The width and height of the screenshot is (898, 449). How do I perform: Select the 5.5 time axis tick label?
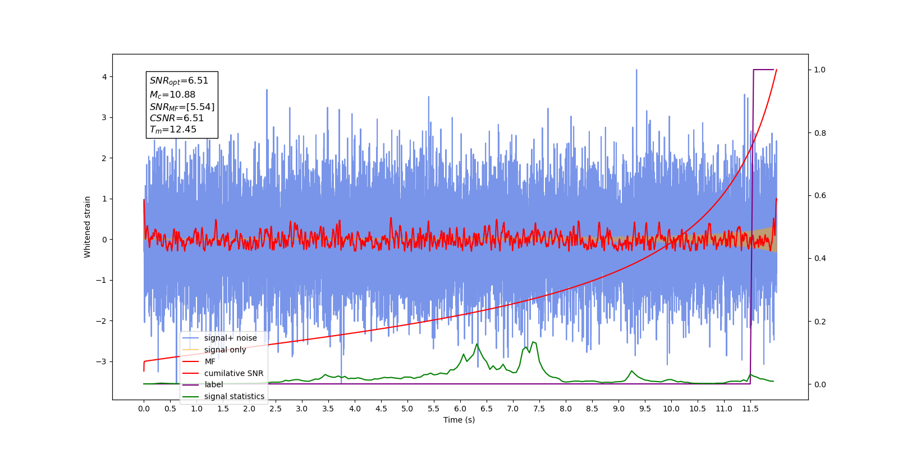(434, 409)
